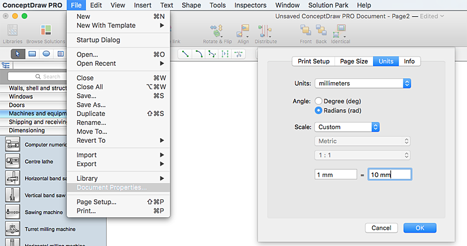The width and height of the screenshot is (467, 246).
Task: Open the Windows library
Action: pyautogui.click(x=33, y=97)
